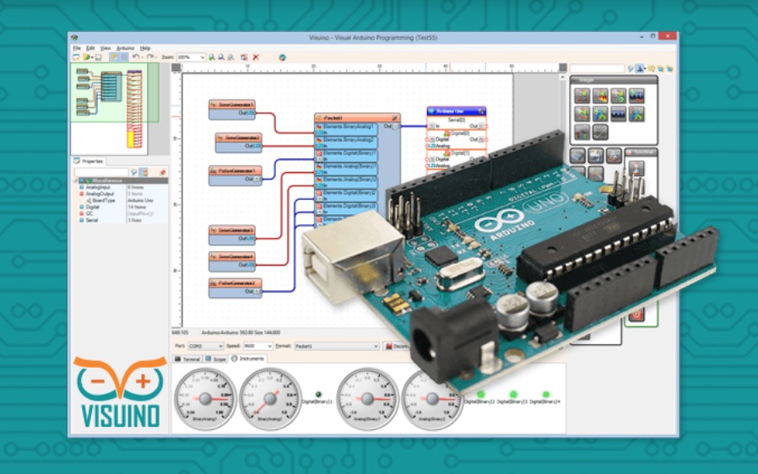Click the undo arrow icon
758x474 pixels.
(x=135, y=57)
